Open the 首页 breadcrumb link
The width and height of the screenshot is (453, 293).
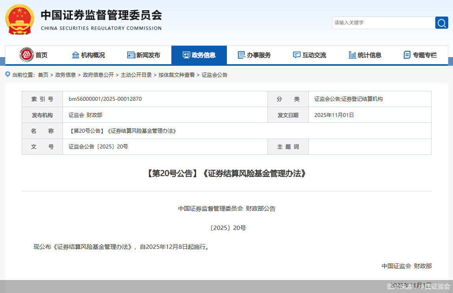point(43,74)
